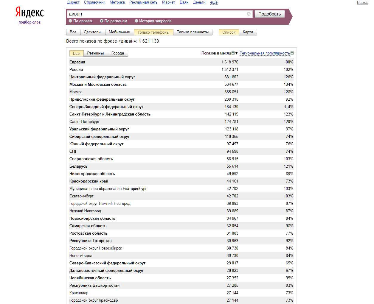Switch to Только планшеты tab
374x304 pixels.
[x=193, y=32]
